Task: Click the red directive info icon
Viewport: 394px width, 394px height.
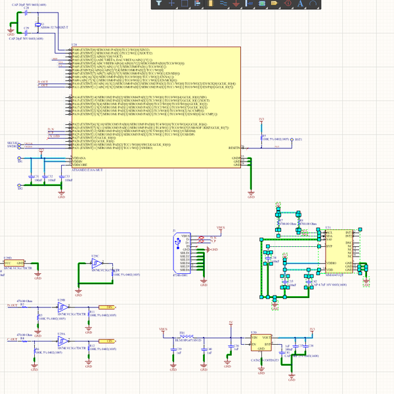Action: 288,3
